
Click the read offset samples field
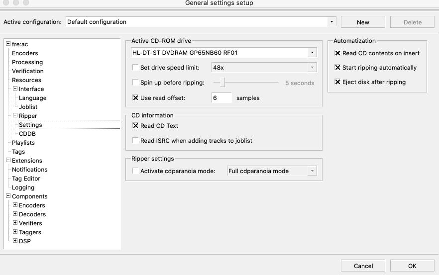pyautogui.click(x=221, y=98)
